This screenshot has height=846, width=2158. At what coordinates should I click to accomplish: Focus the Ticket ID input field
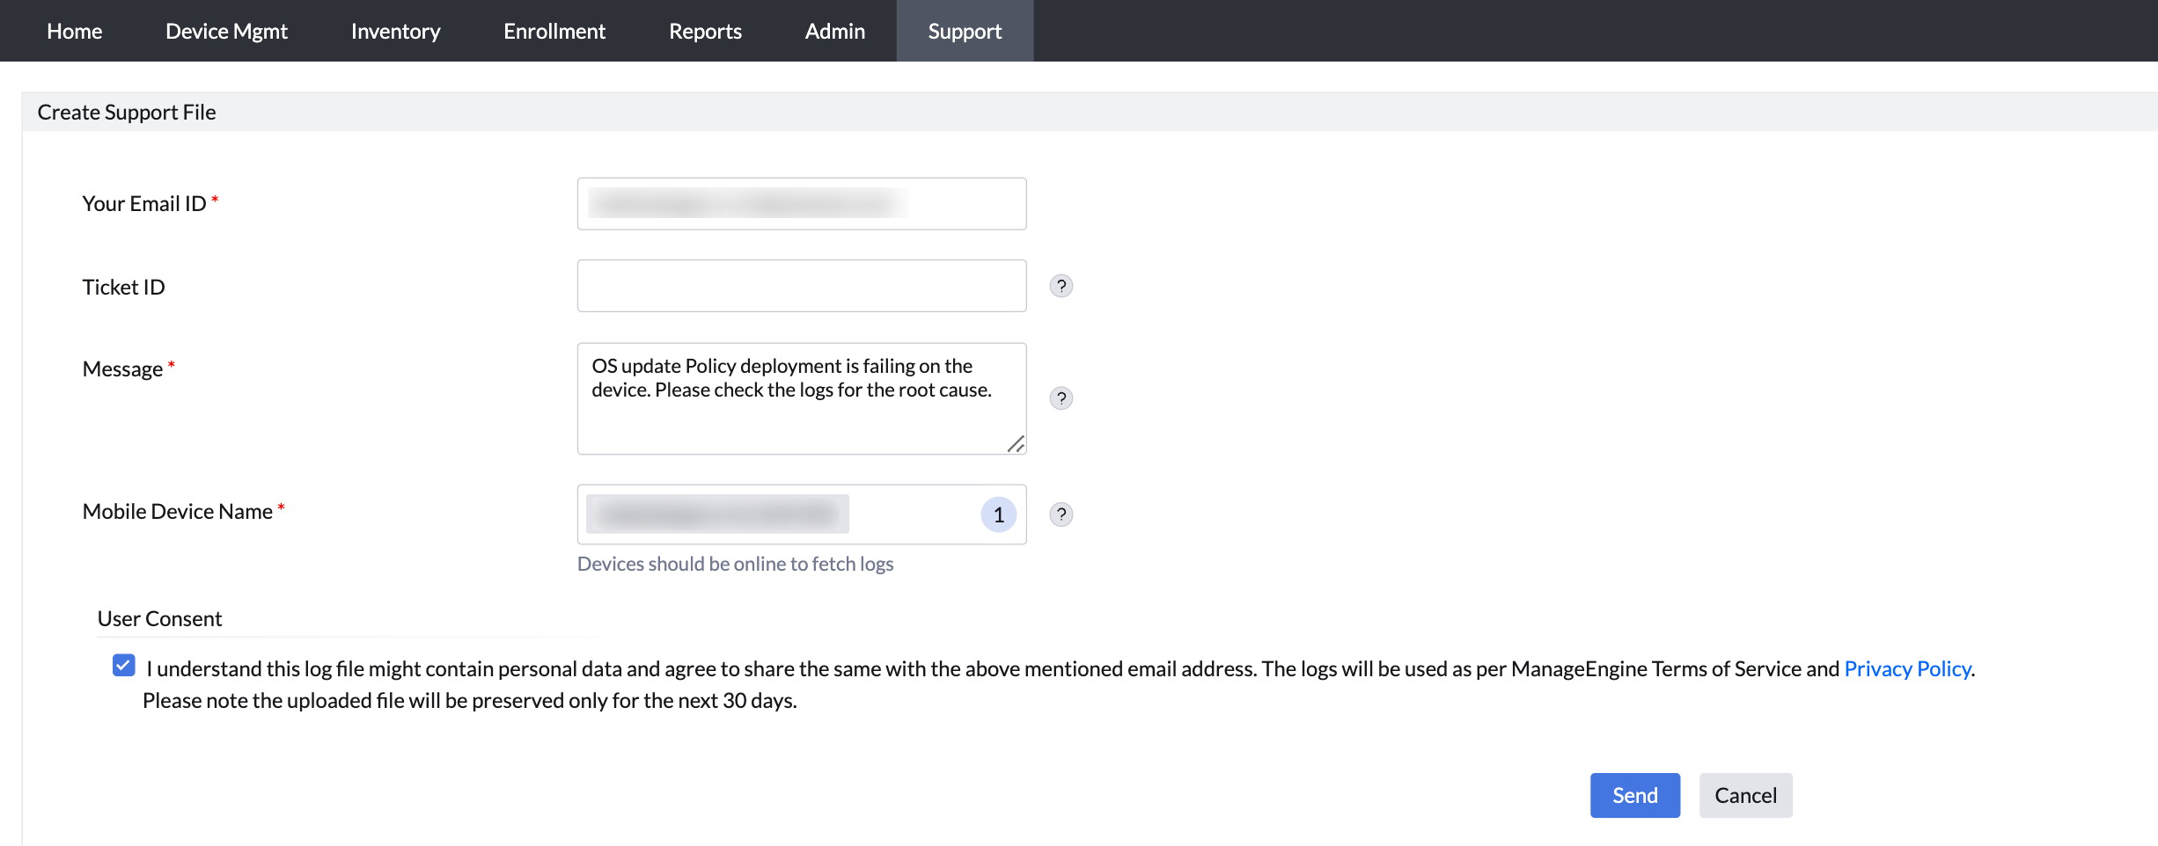click(802, 286)
